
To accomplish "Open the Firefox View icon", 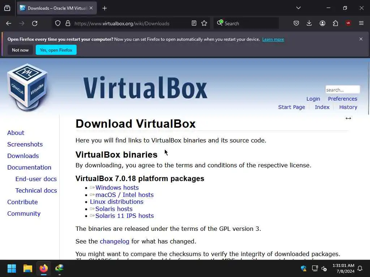I will pyautogui.click(x=7, y=8).
